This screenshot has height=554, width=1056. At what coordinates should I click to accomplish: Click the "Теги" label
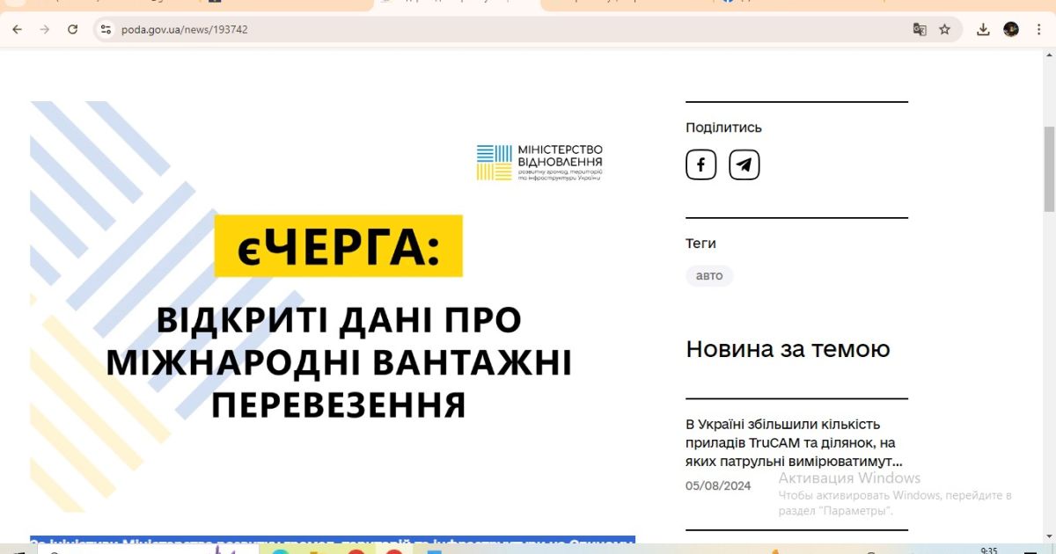pyautogui.click(x=700, y=244)
